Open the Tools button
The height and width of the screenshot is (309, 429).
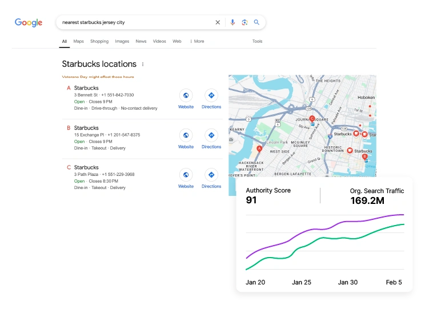click(257, 41)
